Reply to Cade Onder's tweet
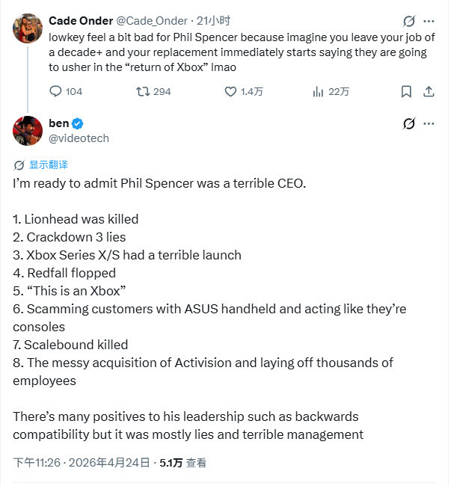This screenshot has height=486, width=451. point(56,91)
